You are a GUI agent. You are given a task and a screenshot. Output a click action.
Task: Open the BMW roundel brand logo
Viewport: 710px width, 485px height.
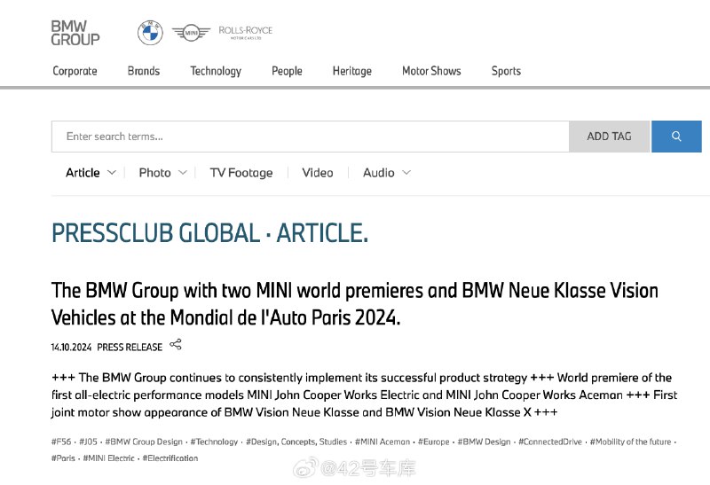pyautogui.click(x=150, y=33)
